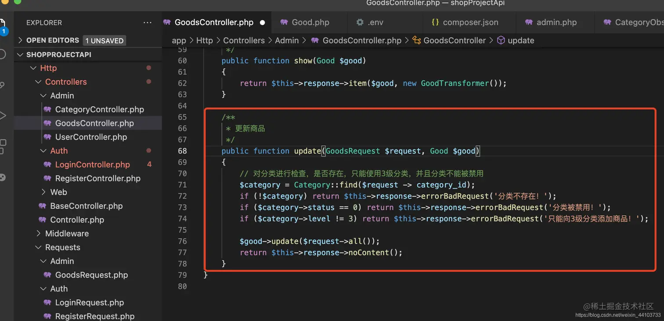Click 'GoodTransformer' in the show function
664x321 pixels.
coord(455,83)
